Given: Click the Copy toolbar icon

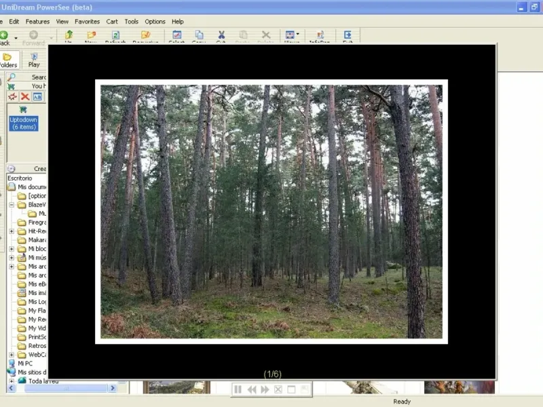Looking at the screenshot, I should [x=199, y=35].
